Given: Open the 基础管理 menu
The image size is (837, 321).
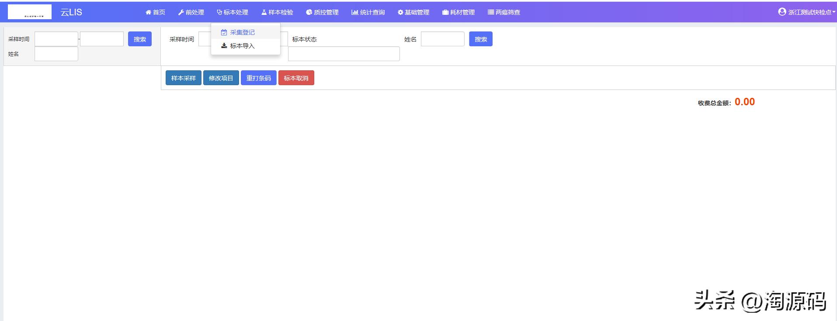Looking at the screenshot, I should click(x=413, y=12).
